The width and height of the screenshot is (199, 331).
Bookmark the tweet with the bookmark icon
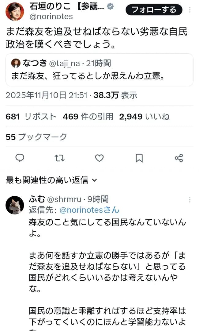pos(139,158)
